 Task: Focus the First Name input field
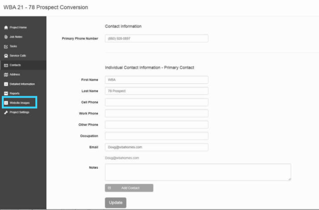point(156,80)
